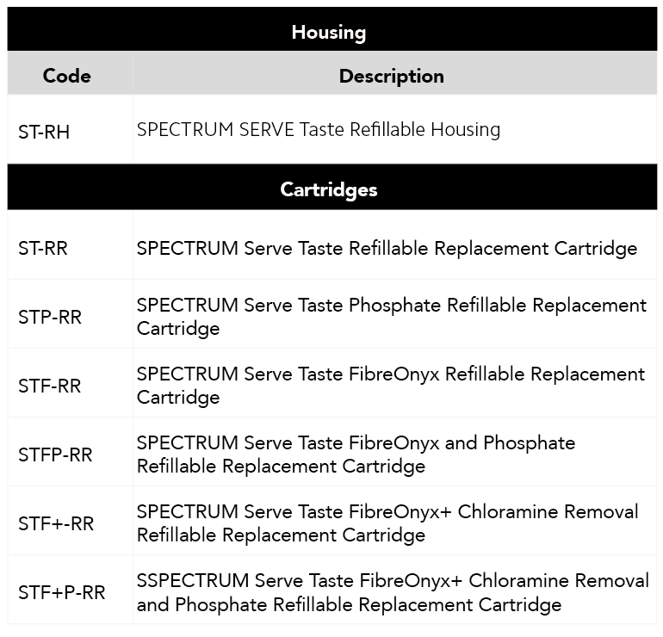Click the Housing section header
This screenshot has height=637, width=663.
[329, 33]
